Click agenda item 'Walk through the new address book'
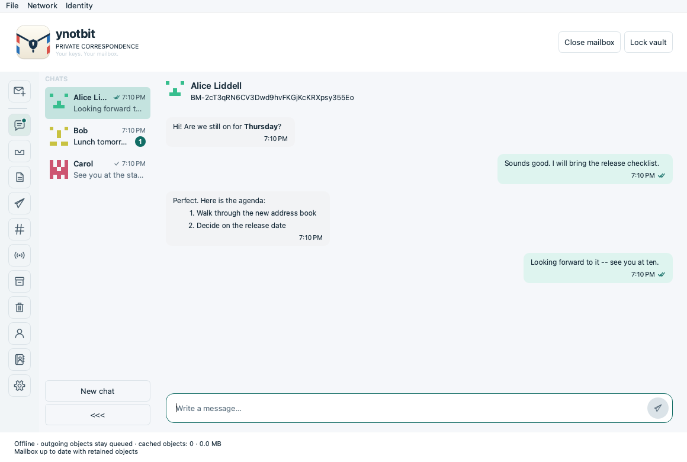Viewport: 687px width, 462px height. [256, 213]
